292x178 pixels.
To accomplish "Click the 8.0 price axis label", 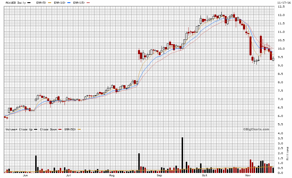I will click(x=281, y=82).
